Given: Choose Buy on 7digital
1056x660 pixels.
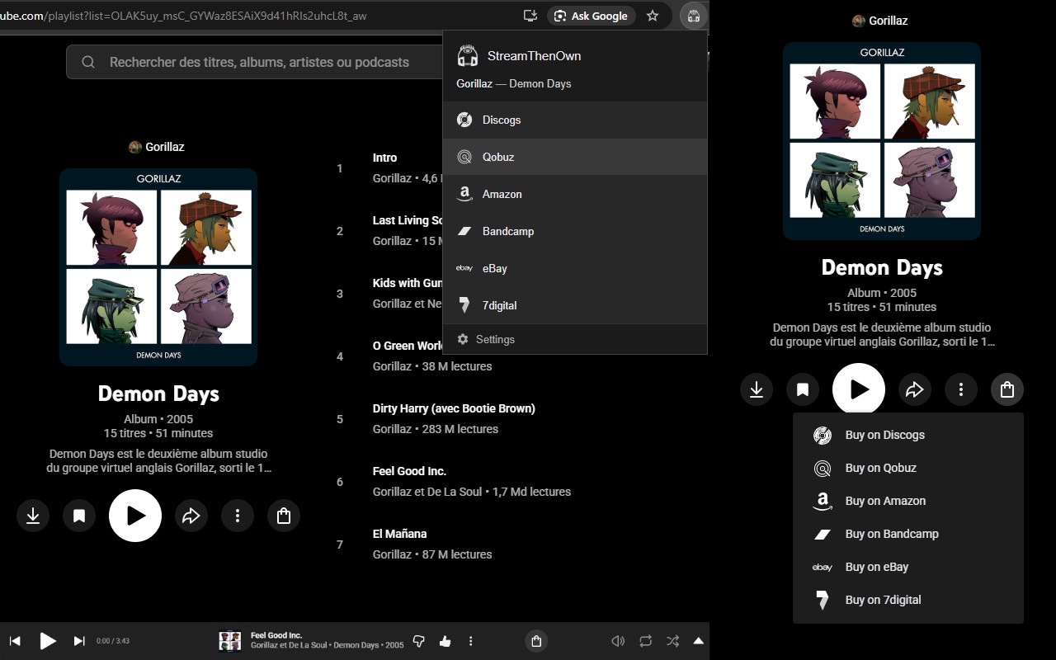Looking at the screenshot, I should 908,600.
